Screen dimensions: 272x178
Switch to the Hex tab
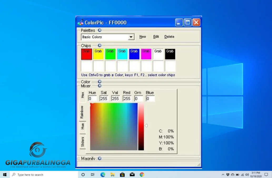[x=82, y=95]
